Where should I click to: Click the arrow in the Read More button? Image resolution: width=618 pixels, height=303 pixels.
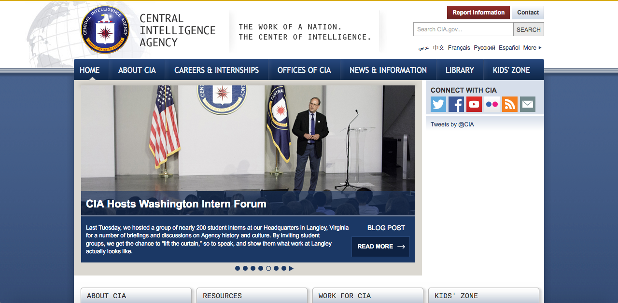click(x=401, y=247)
